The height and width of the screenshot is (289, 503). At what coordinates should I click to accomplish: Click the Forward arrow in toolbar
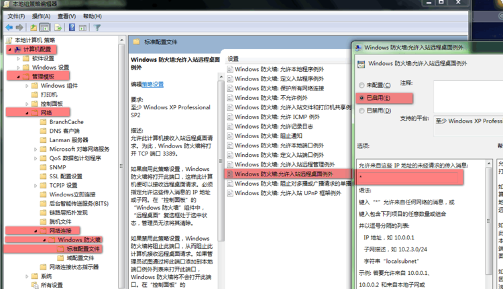pyautogui.click(x=19, y=27)
